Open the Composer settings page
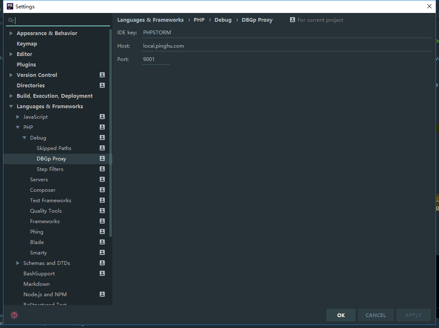 pyautogui.click(x=43, y=190)
